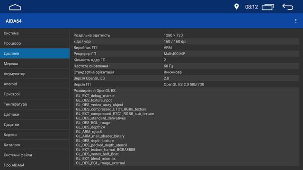Select the 160 / 160 dpi value

175,42
